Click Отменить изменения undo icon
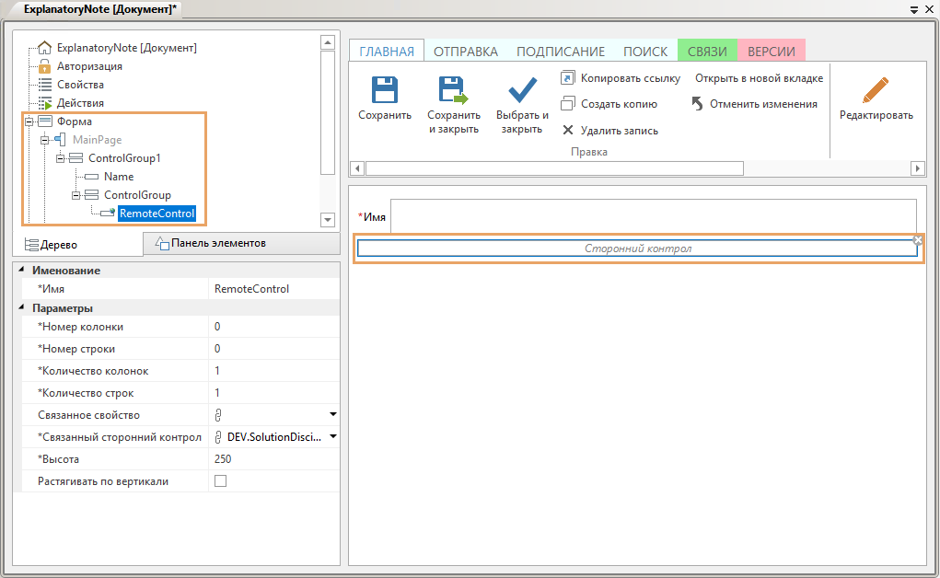 click(698, 104)
